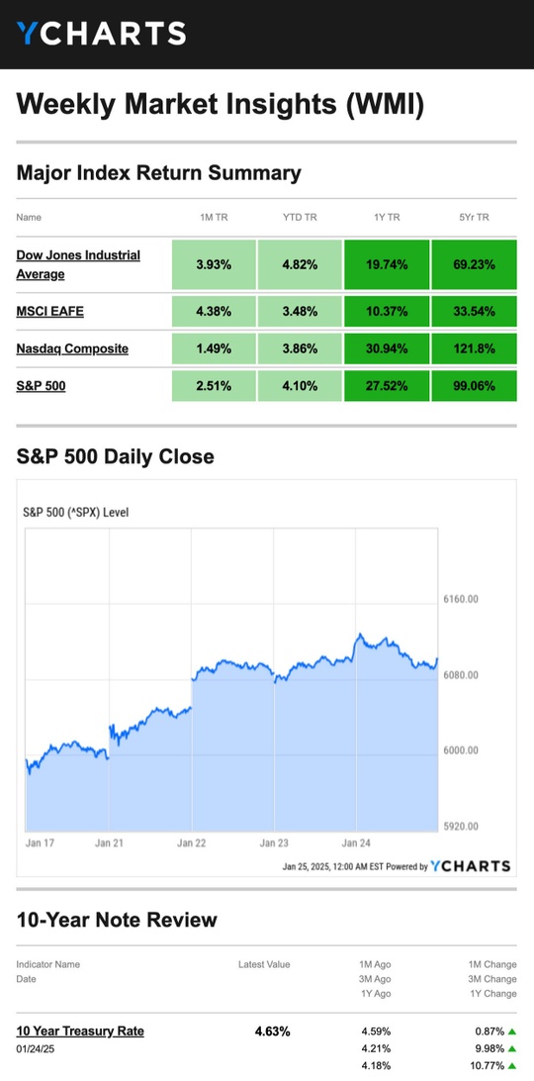
Task: Click the 4.63% latest value
Action: coord(272,1032)
